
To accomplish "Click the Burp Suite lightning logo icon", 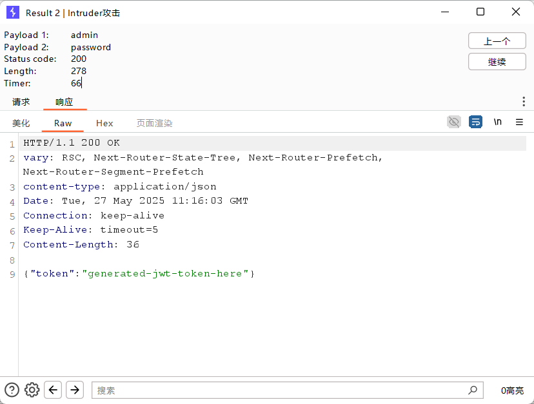I will [13, 12].
